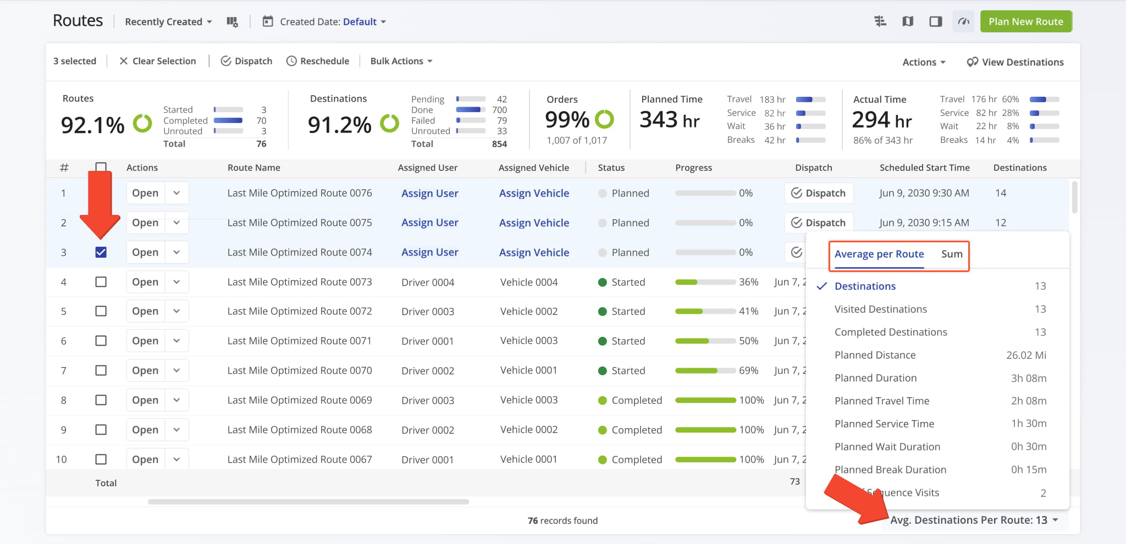
Task: Open the timeline view icon in the header
Action: click(880, 21)
